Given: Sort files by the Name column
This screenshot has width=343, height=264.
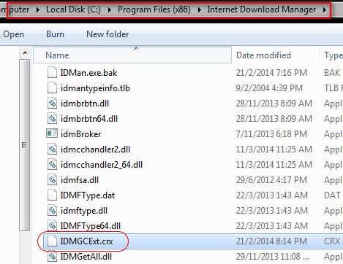Looking at the screenshot, I should [x=132, y=55].
